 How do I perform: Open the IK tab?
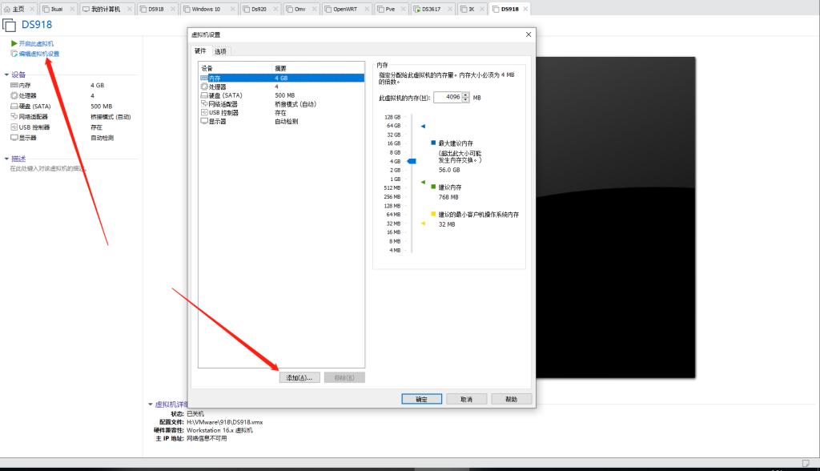pyautogui.click(x=471, y=9)
